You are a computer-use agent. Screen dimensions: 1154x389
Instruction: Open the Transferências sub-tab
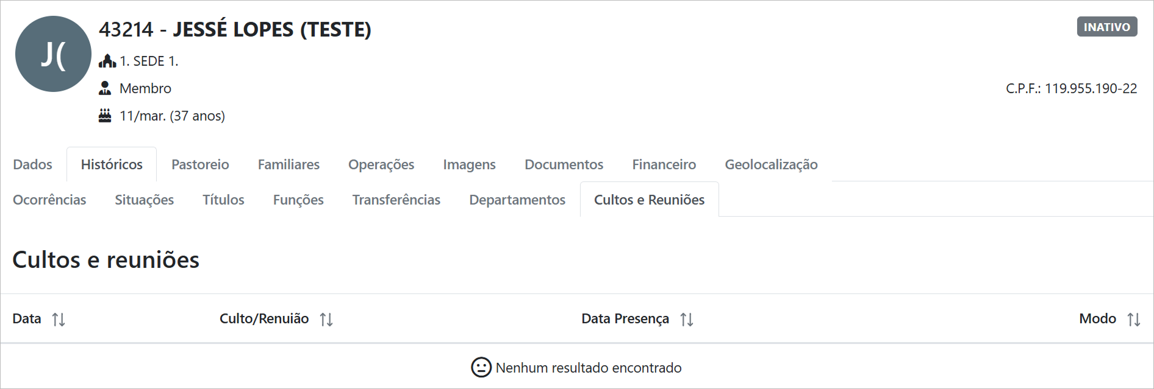[x=396, y=200]
